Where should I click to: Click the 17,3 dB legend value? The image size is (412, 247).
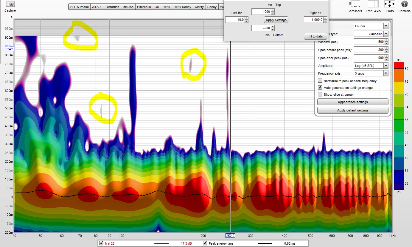186,243
